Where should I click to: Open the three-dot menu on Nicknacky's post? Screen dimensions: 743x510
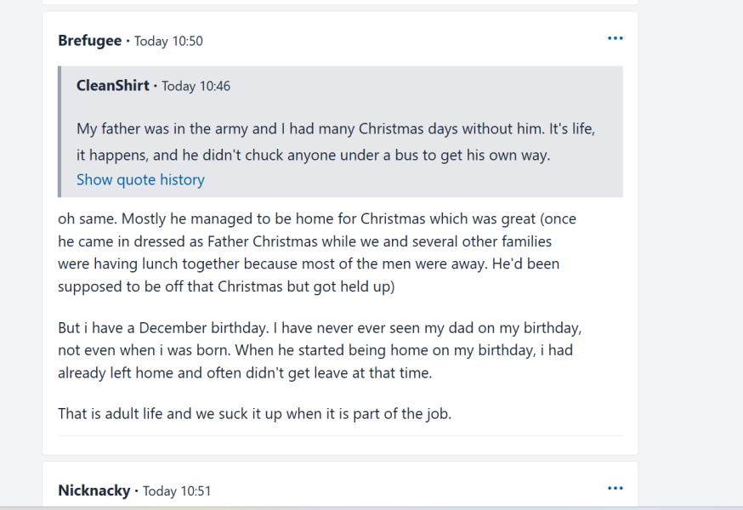(x=615, y=489)
